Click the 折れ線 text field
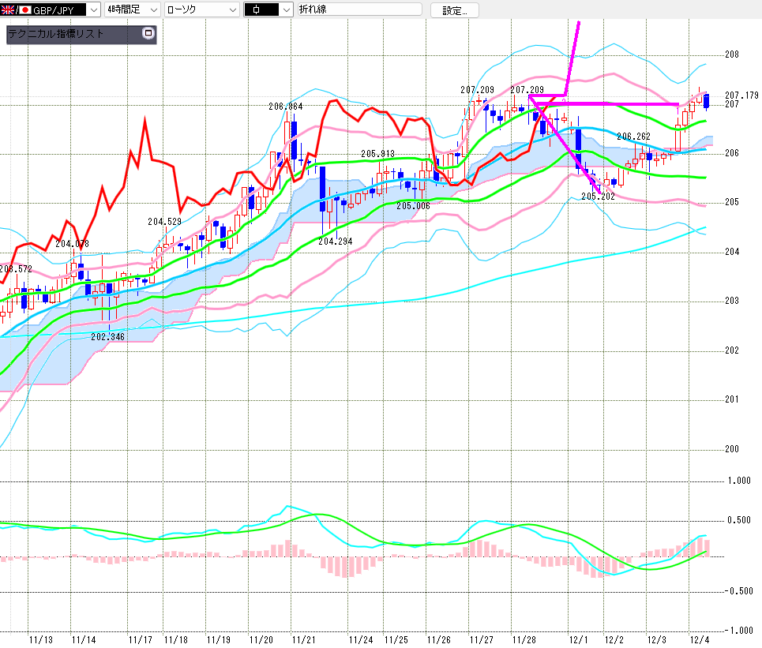 tap(359, 10)
